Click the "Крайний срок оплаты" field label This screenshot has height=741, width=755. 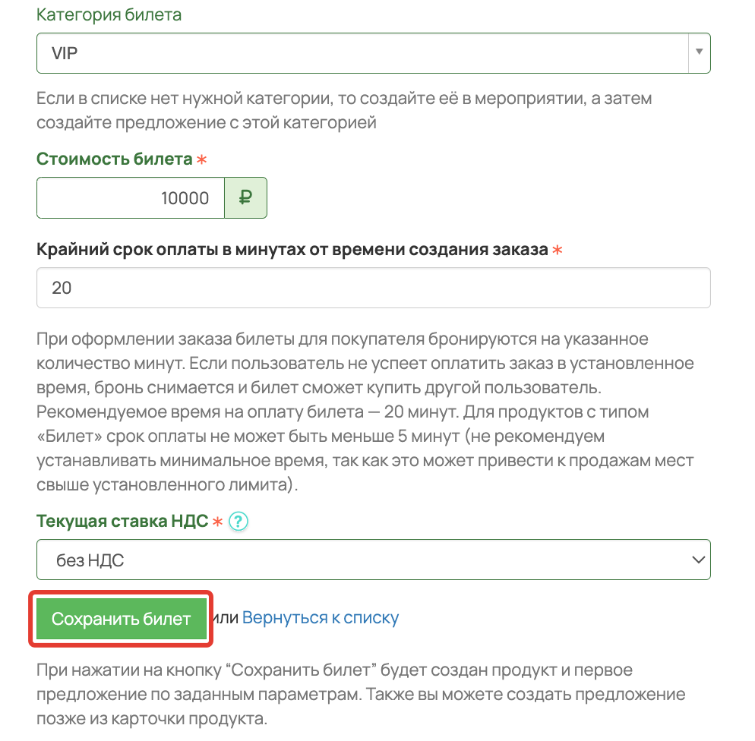292,249
